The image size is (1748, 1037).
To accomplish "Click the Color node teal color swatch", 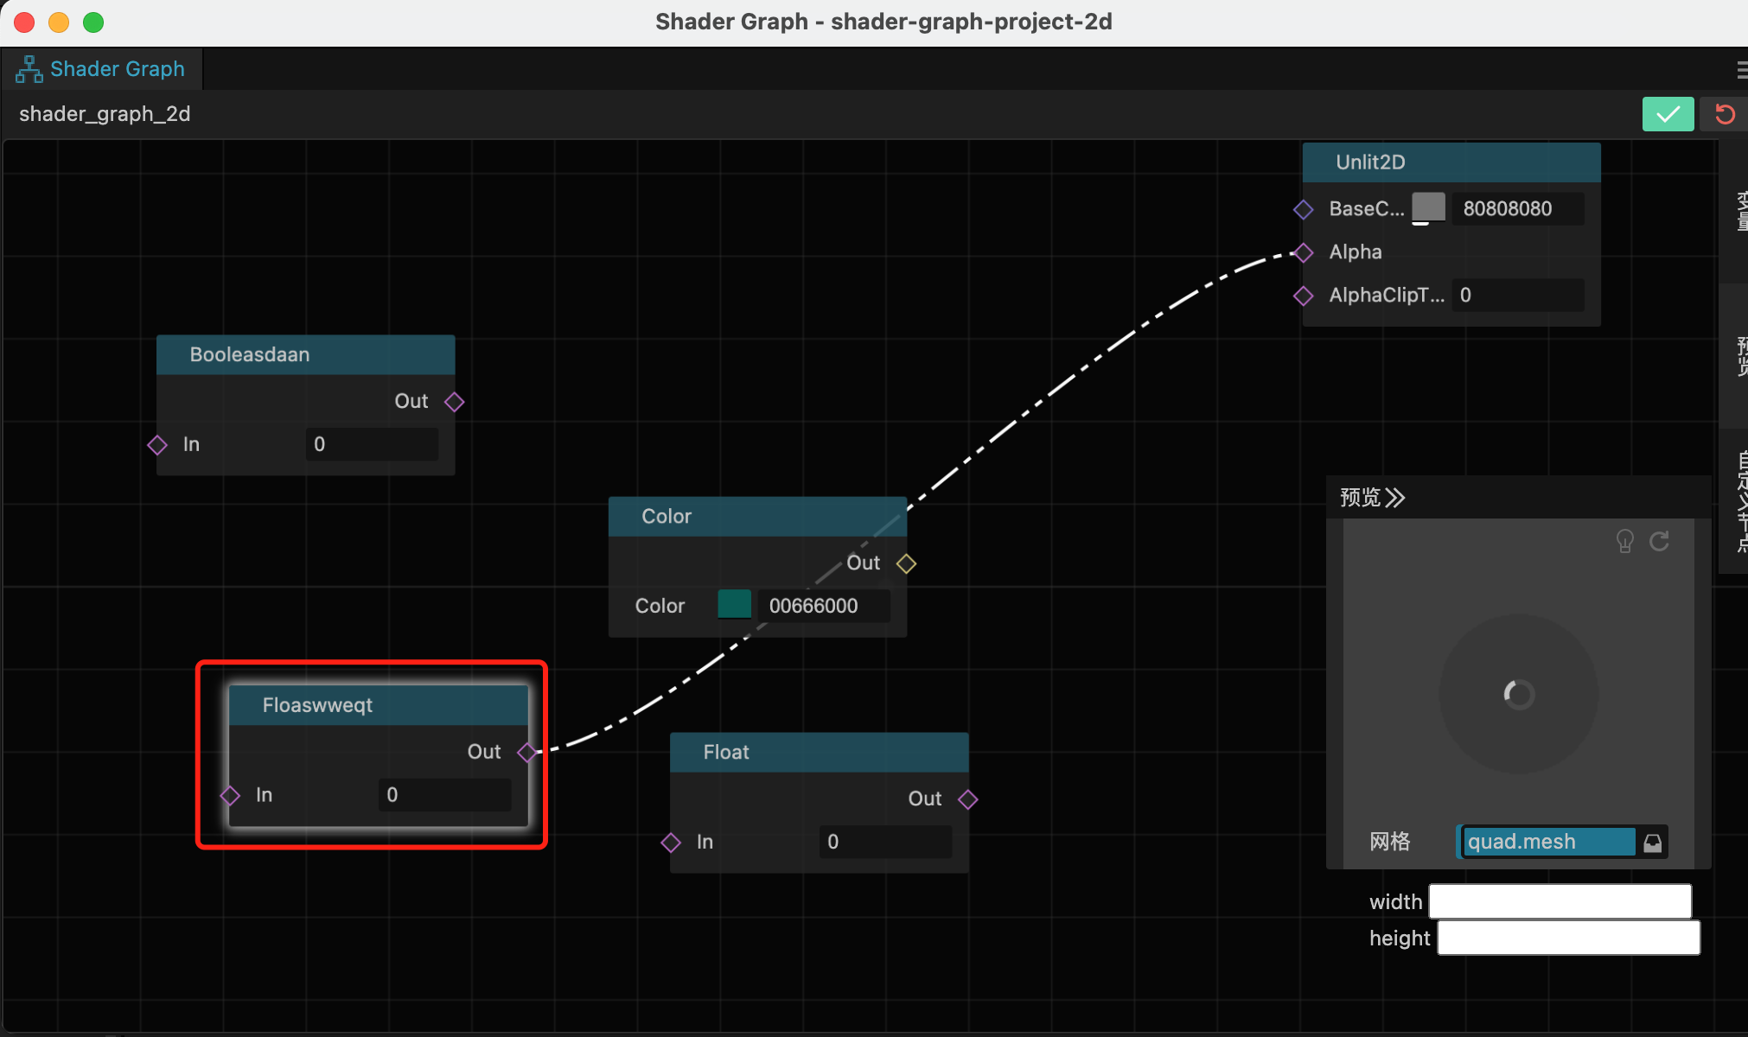I will click(734, 605).
